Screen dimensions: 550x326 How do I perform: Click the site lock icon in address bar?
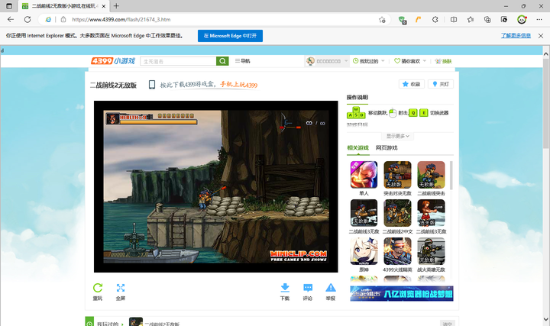pyautogui.click(x=63, y=20)
